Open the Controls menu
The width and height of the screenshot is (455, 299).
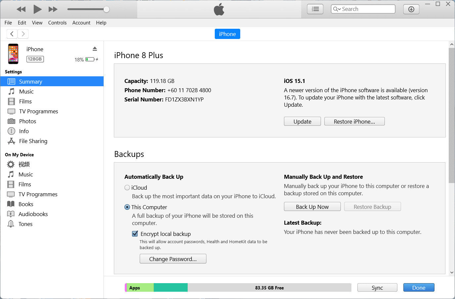(x=57, y=23)
